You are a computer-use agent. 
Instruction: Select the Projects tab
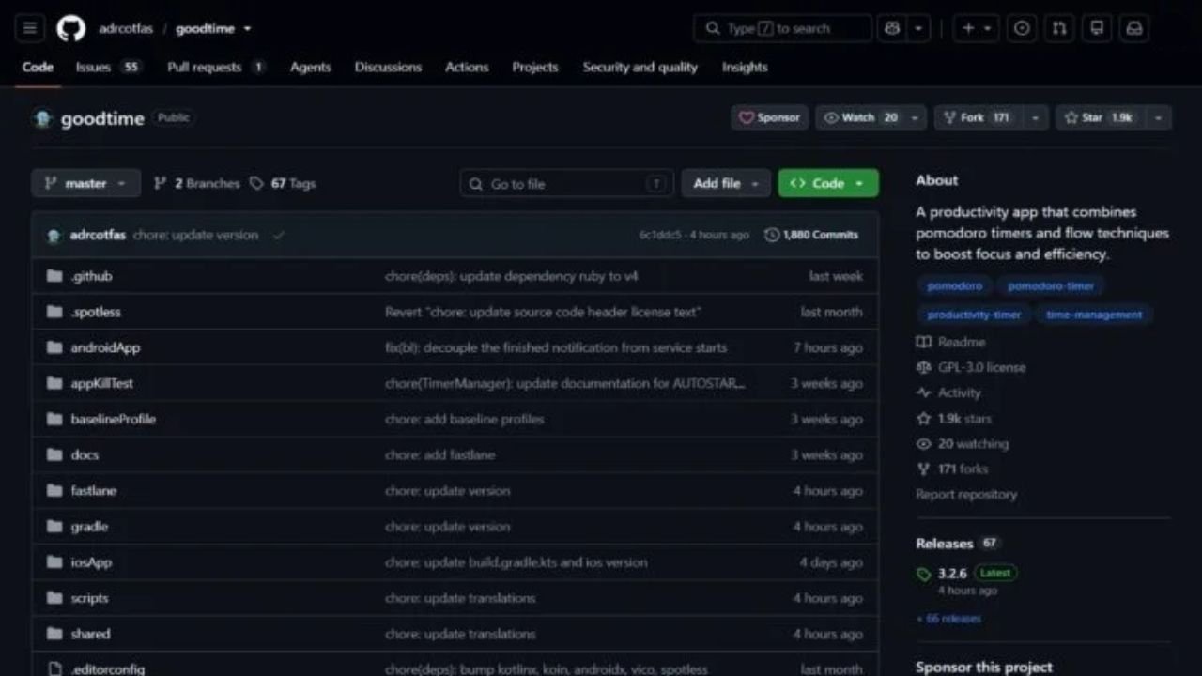click(x=535, y=67)
